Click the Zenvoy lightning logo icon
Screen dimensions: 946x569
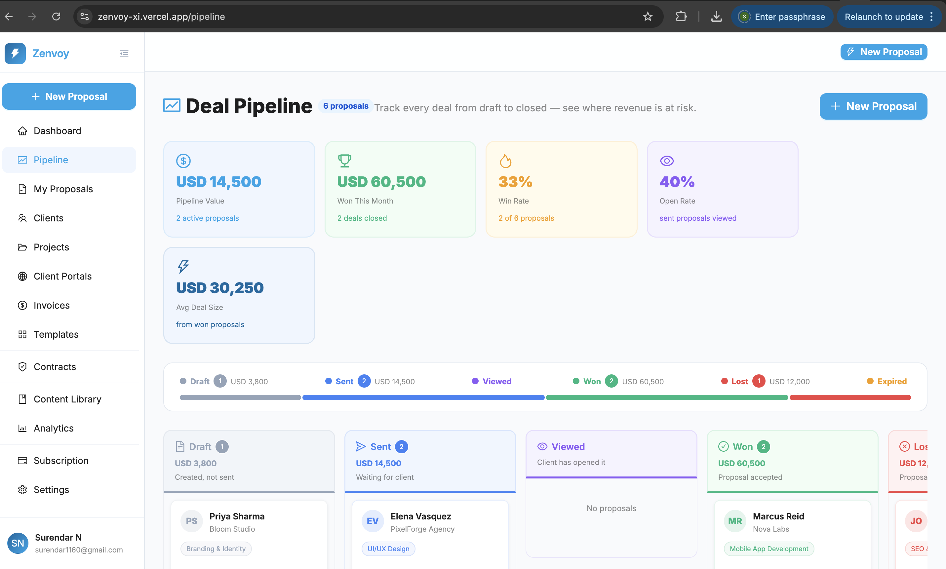(x=15, y=53)
